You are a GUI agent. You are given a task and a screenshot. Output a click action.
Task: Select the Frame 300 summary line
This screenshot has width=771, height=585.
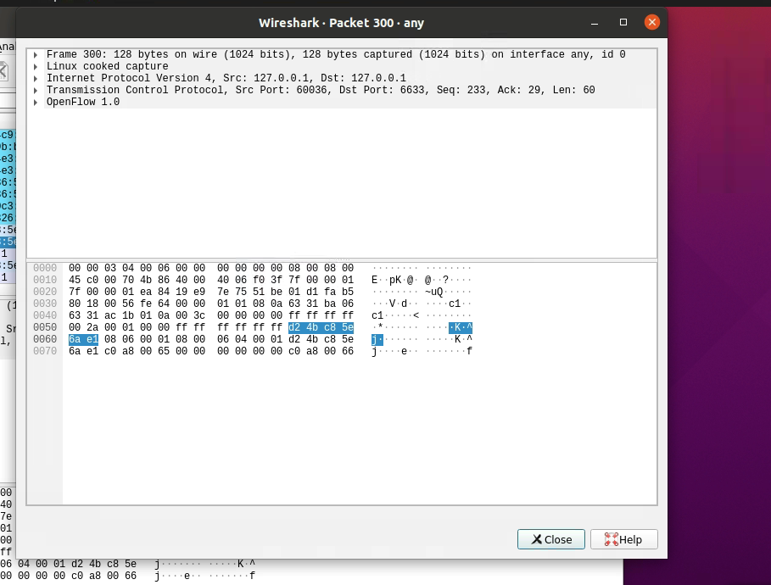pyautogui.click(x=336, y=54)
